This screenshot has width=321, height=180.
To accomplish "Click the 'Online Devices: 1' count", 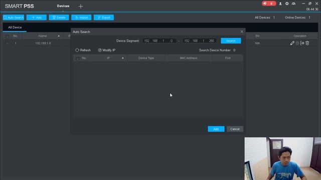I will 297,17.
